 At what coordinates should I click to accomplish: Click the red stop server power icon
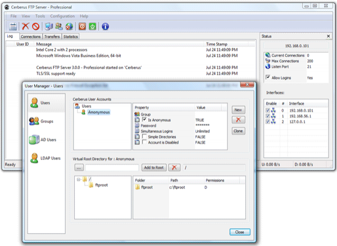pyautogui.click(x=81, y=26)
